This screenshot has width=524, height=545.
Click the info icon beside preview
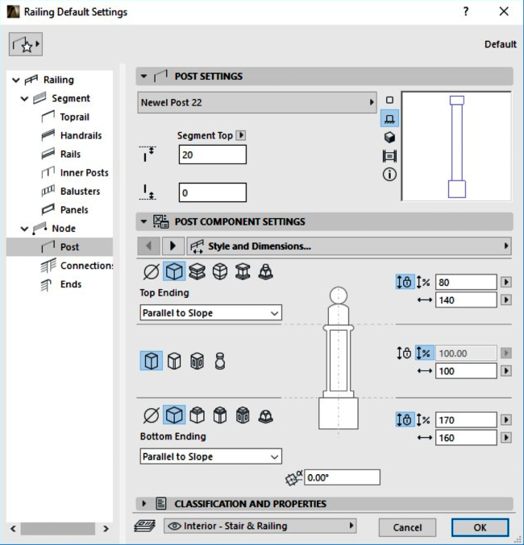click(x=389, y=175)
